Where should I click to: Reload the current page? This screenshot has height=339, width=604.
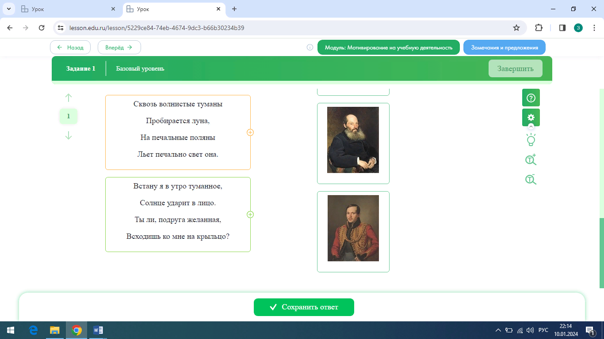click(42, 28)
